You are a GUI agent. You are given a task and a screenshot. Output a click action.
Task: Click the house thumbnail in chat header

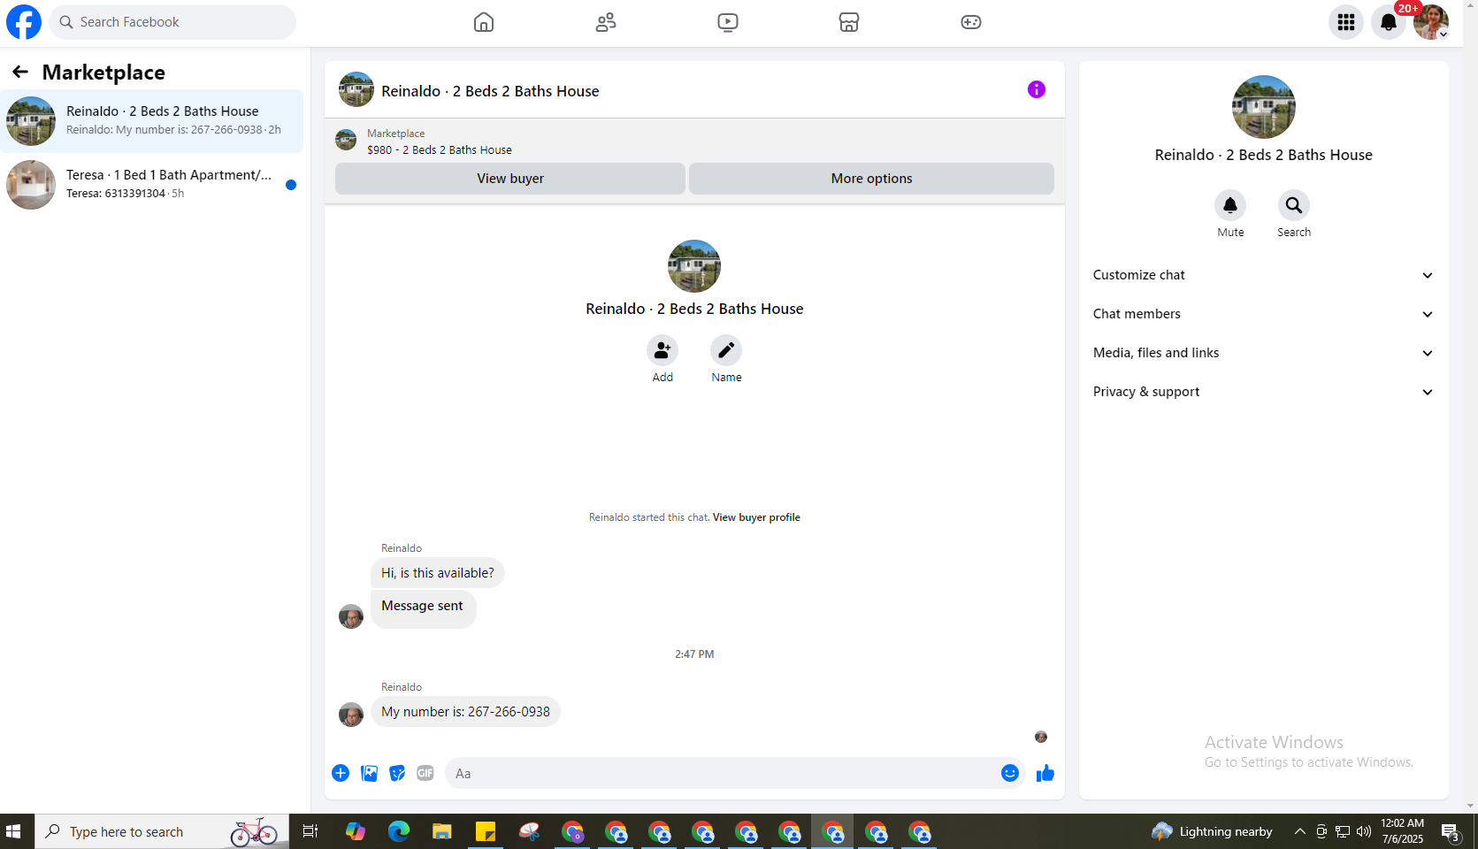point(356,89)
